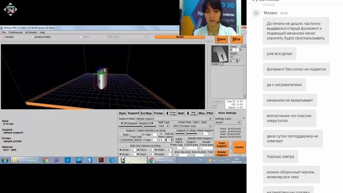
Task: Switch to the Support tab
Action: click(x=133, y=113)
